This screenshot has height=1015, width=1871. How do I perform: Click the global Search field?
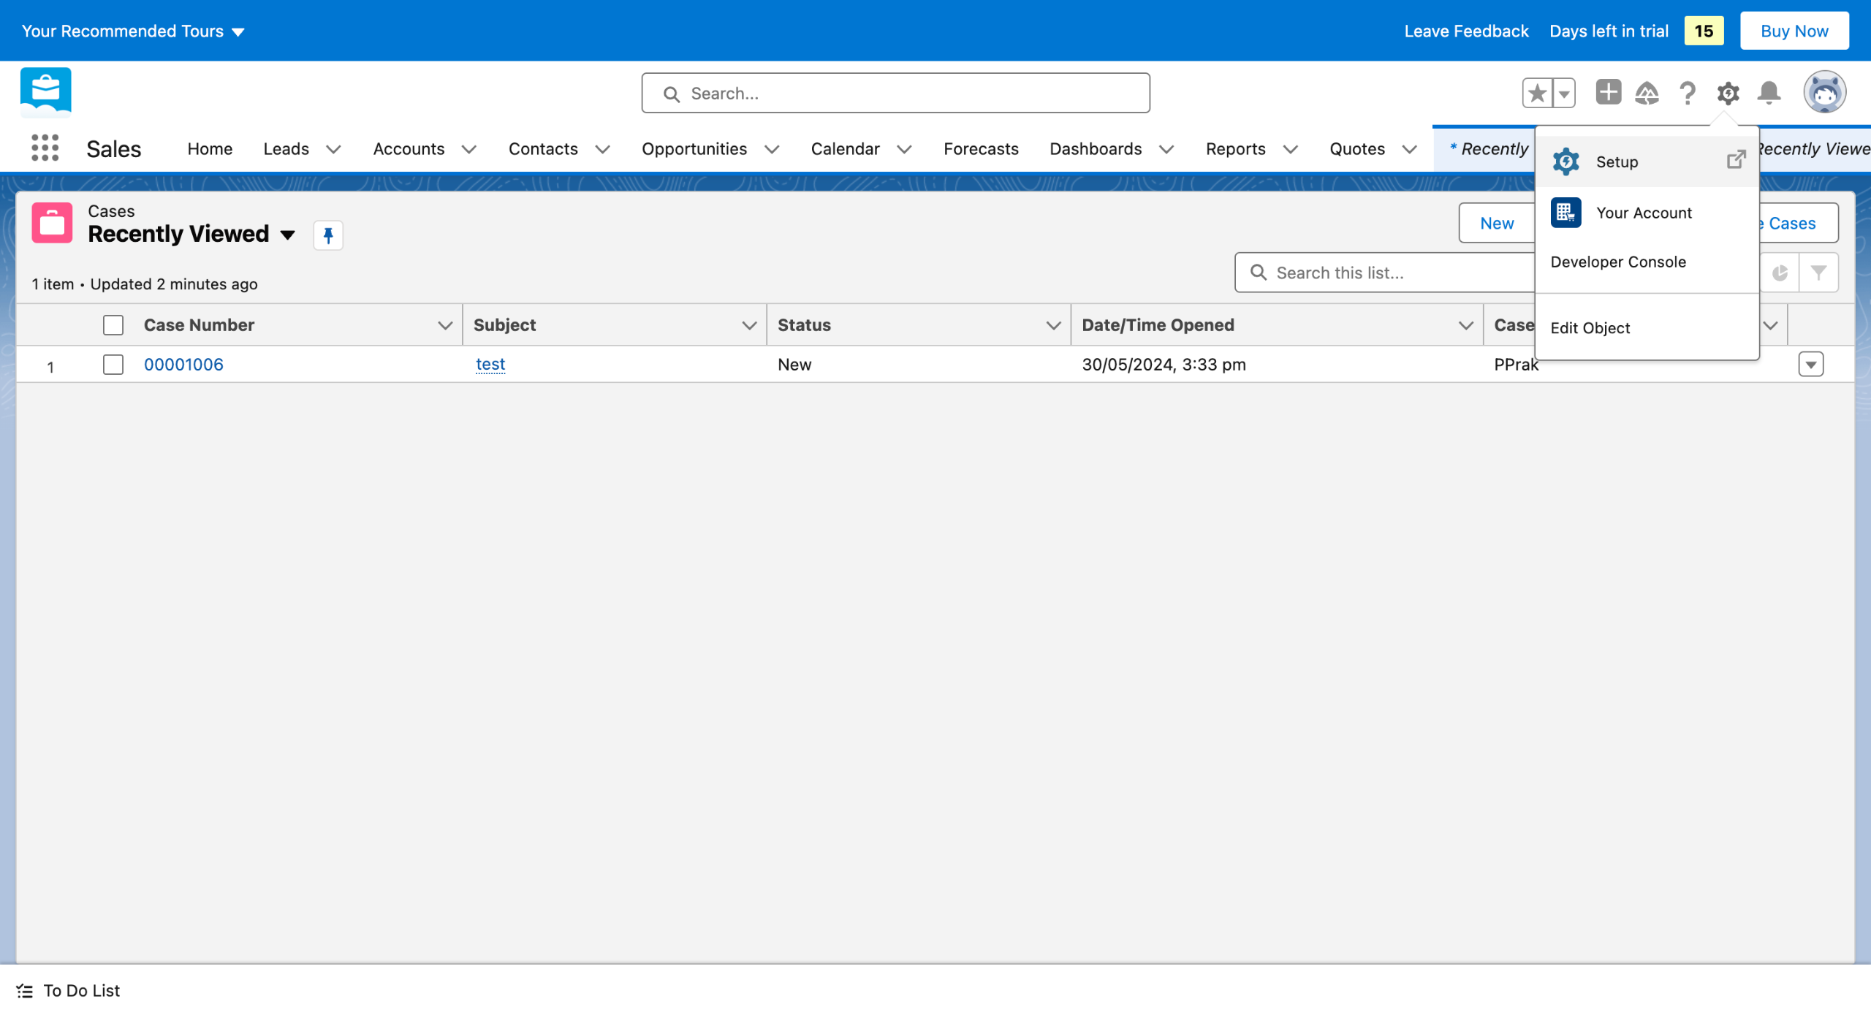pyautogui.click(x=895, y=93)
